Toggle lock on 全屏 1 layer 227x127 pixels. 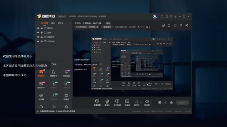42,32
